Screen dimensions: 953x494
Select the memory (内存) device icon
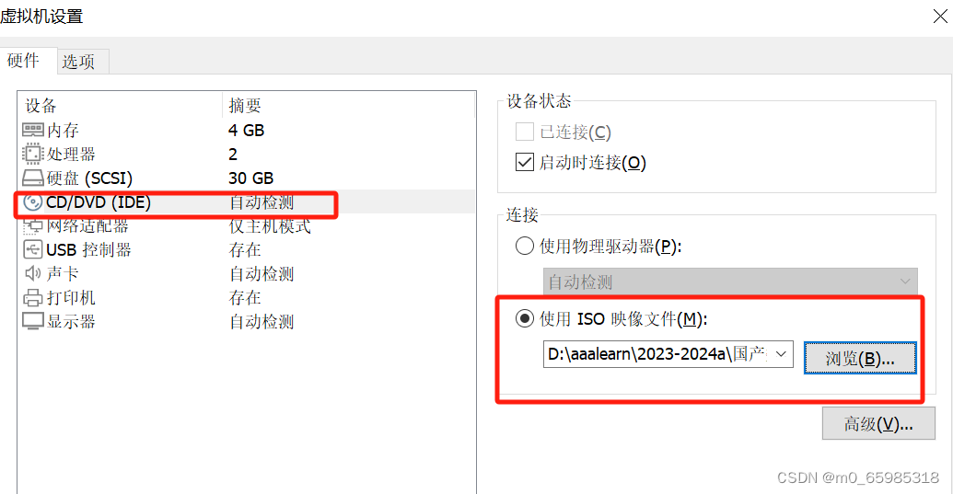(33, 130)
